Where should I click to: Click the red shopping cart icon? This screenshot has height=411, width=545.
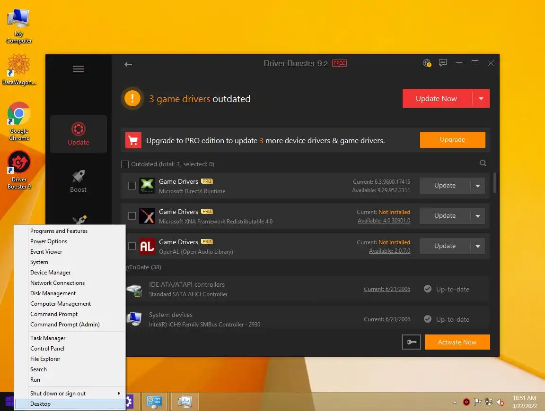click(133, 140)
